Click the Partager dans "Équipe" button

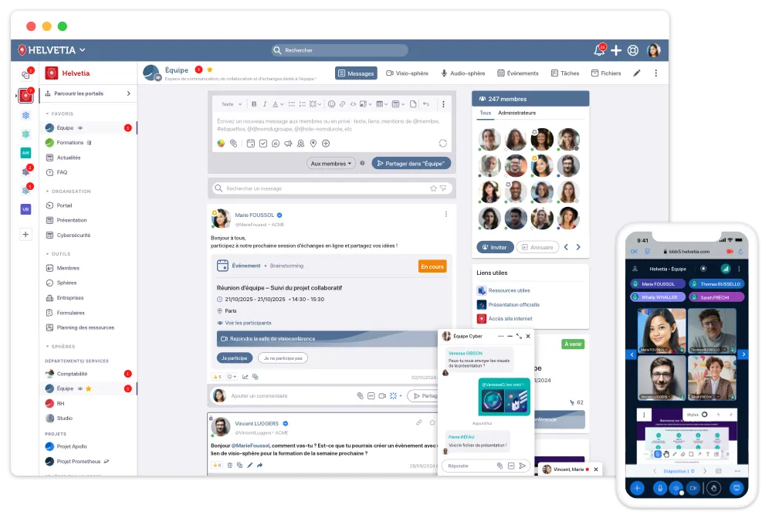click(x=411, y=164)
